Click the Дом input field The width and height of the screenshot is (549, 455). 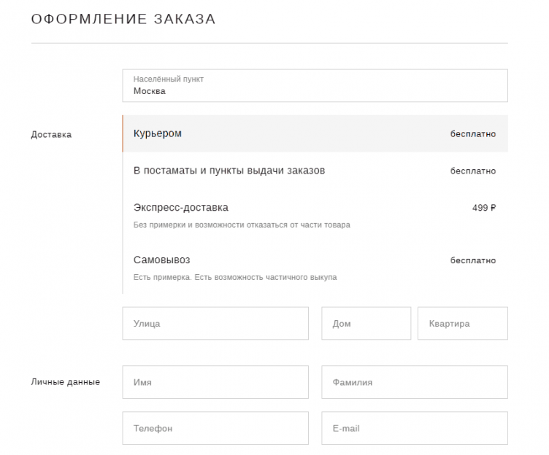tap(366, 324)
